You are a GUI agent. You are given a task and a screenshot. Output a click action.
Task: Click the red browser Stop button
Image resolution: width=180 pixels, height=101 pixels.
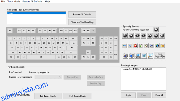pyautogui.click(x=135, y=46)
